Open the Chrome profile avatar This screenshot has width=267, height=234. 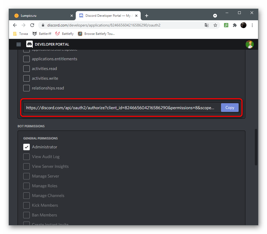point(243,25)
